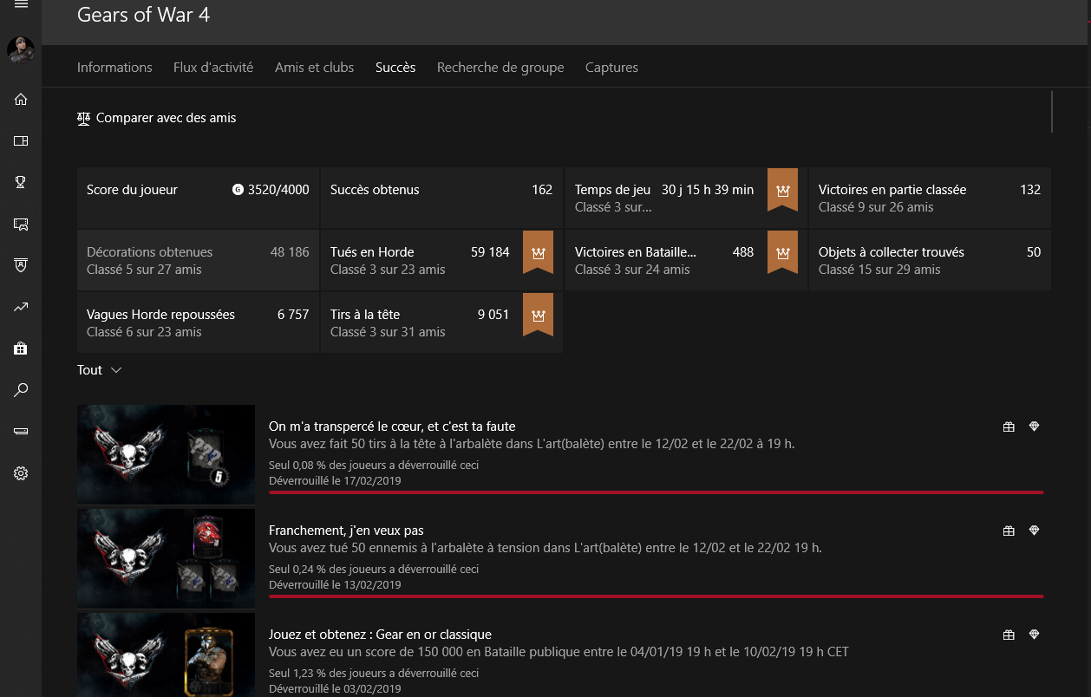Click the Gears of War 4 title
The width and height of the screenshot is (1091, 697).
pos(144,15)
